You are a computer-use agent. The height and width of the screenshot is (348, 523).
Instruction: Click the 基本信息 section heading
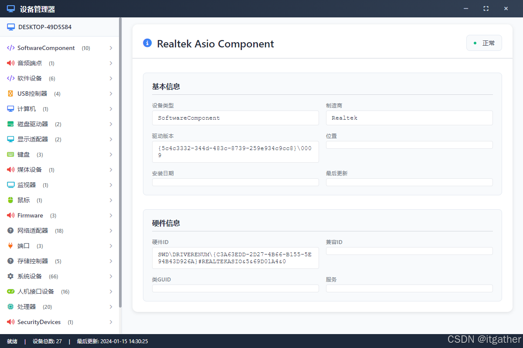[x=166, y=87]
